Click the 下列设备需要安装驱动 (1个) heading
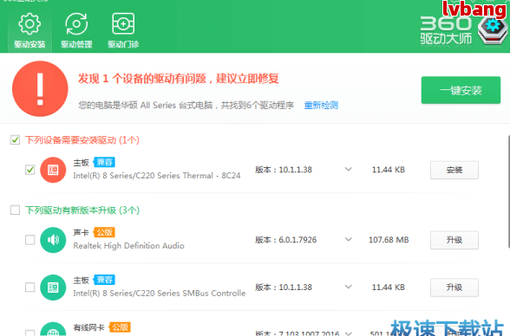Viewport: 510px width, 336px height. pyautogui.click(x=82, y=140)
